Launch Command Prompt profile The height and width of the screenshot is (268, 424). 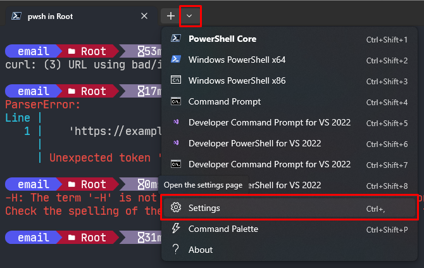click(290, 101)
